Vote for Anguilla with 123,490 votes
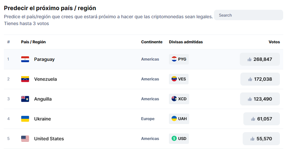The image size is (290, 152). pos(260,99)
